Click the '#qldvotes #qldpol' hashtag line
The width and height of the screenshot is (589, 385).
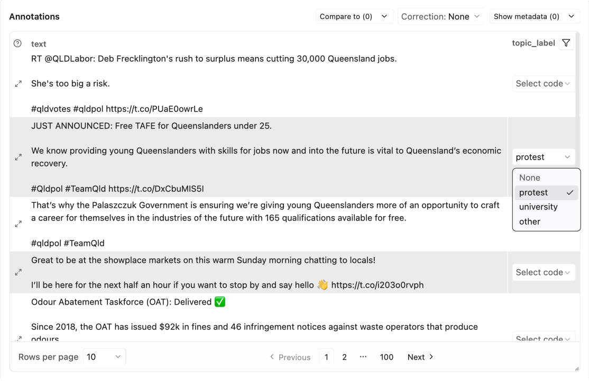click(117, 109)
